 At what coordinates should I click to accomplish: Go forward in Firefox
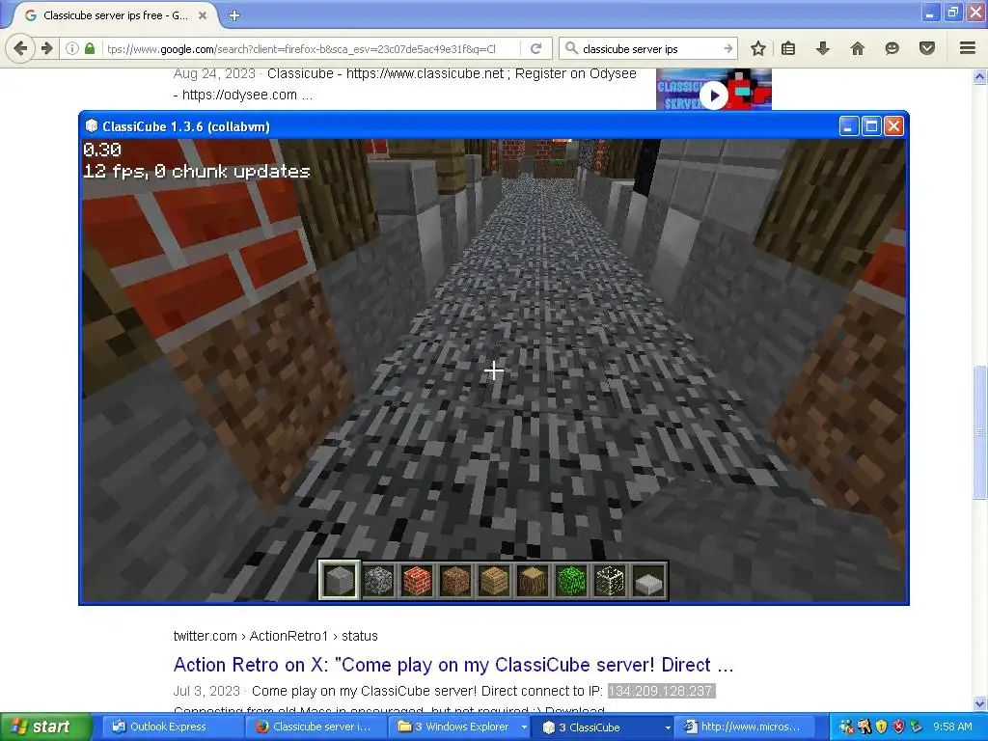point(46,48)
